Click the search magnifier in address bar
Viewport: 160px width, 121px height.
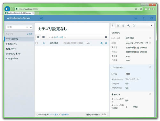pyautogui.click(x=136, y=9)
